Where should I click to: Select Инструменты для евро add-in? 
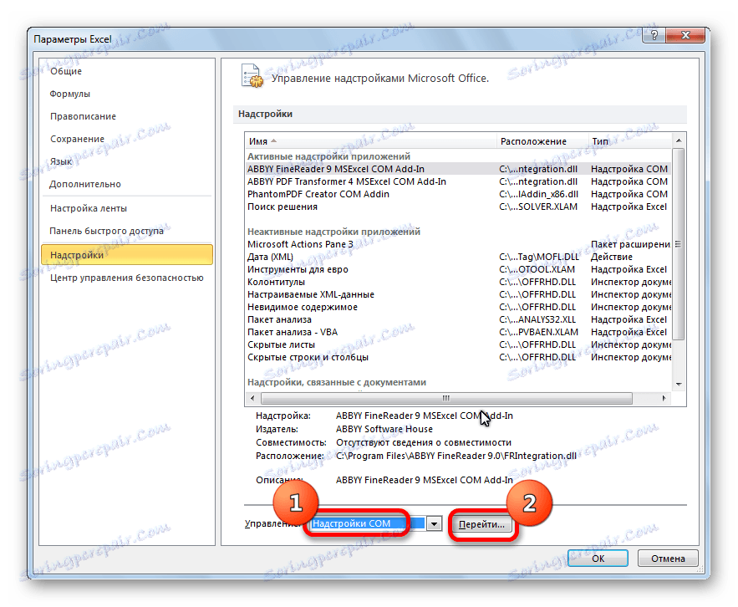tap(458, 269)
